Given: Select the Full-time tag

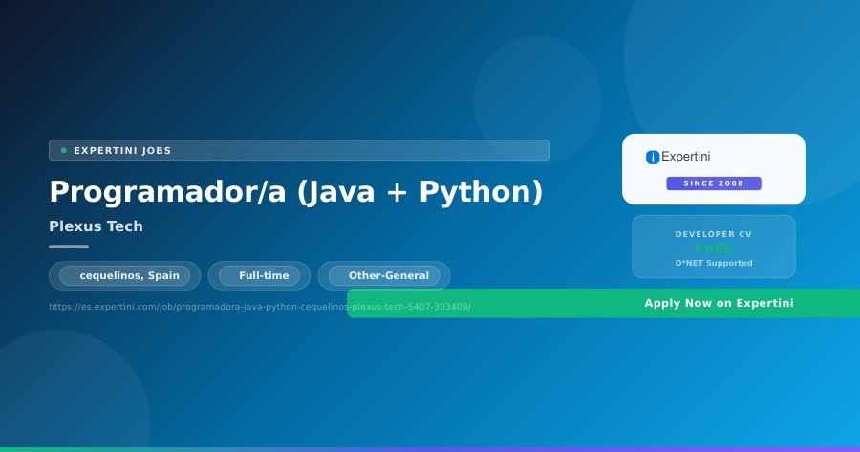Looking at the screenshot, I should 259,275.
